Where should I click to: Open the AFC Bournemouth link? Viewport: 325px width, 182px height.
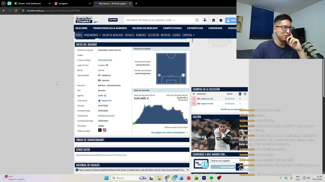(106, 116)
